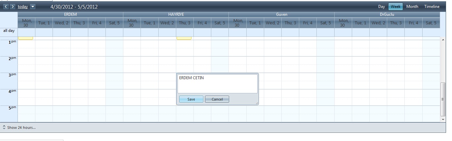Open the yellow appointment under HAYRIYE Thursday
452x141 pixels.
184,38
